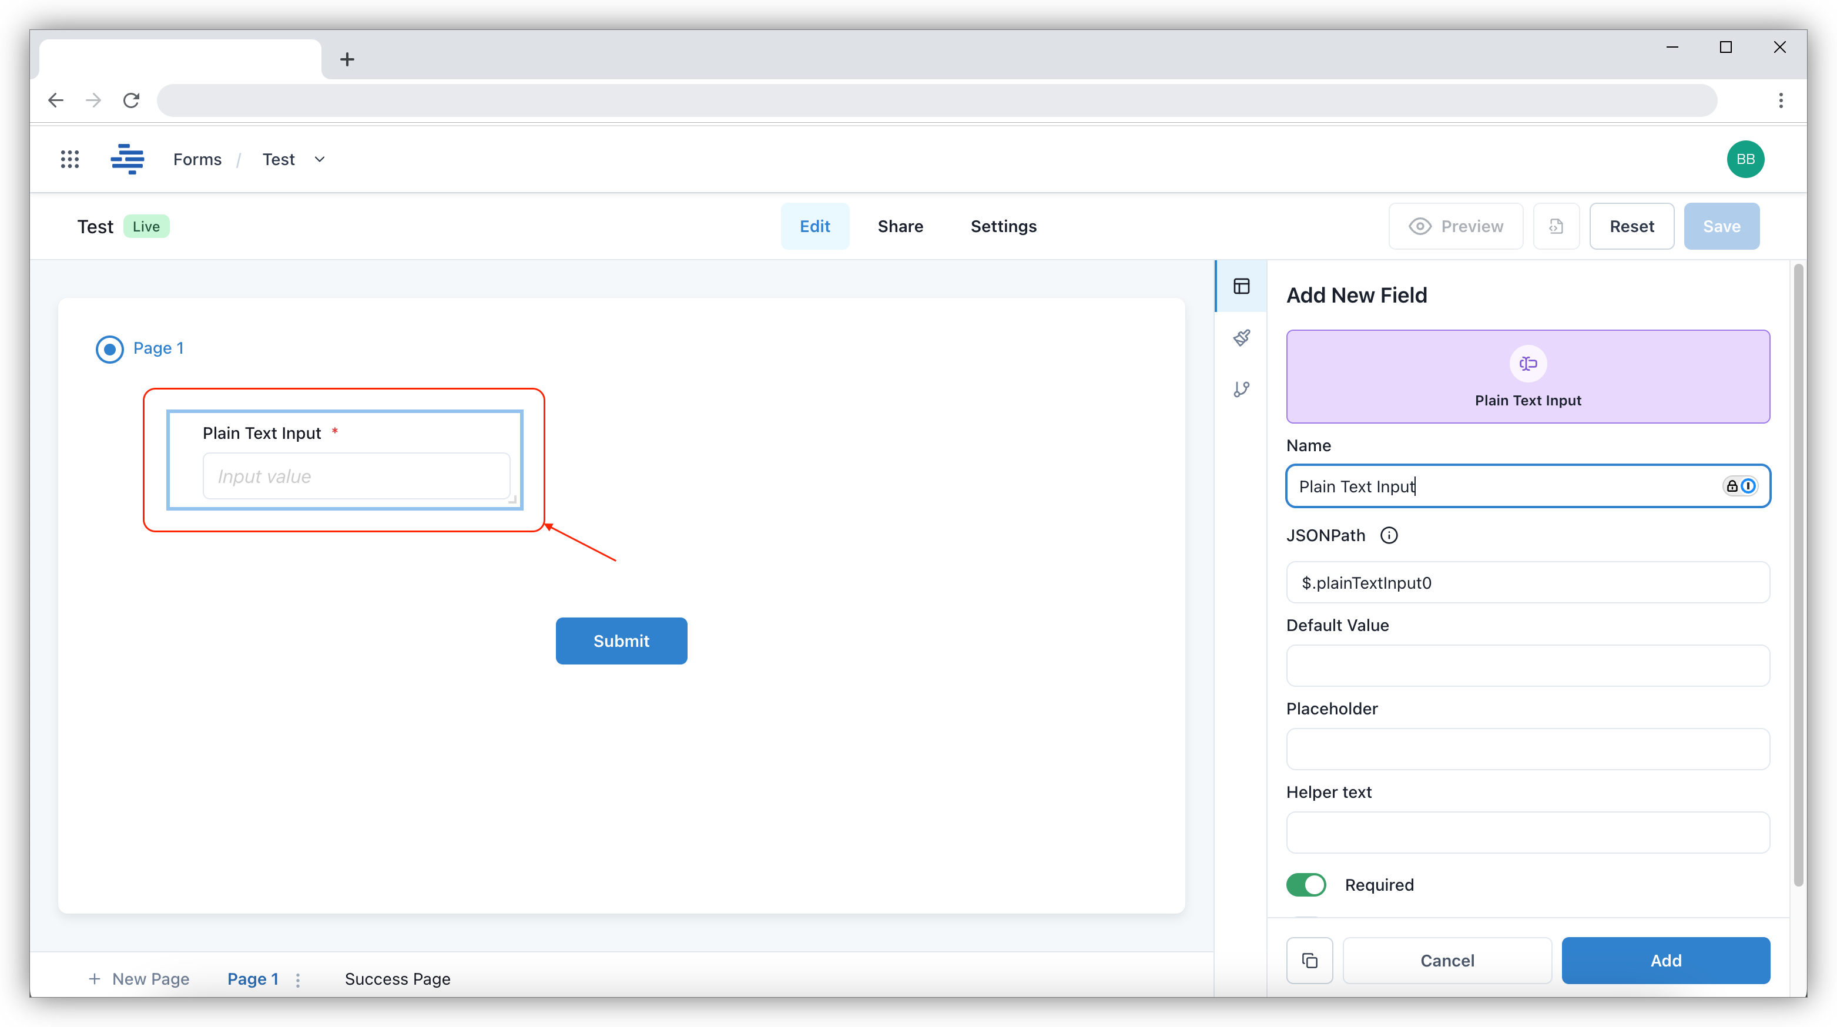Open the Forms breadcrumb menu
This screenshot has width=1837, height=1027.
point(197,159)
